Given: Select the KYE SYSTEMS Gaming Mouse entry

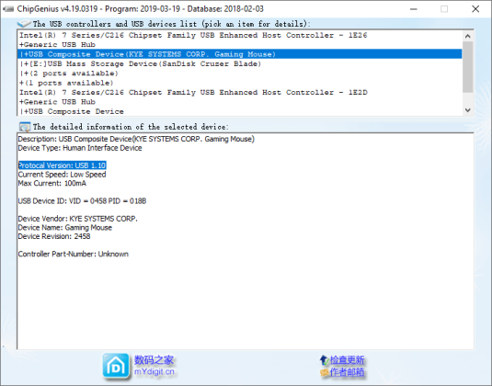Looking at the screenshot, I should pyautogui.click(x=239, y=54).
